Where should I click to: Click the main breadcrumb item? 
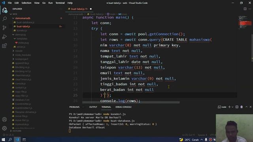click(111, 14)
